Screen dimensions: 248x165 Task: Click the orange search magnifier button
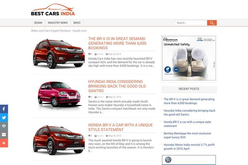point(212,23)
